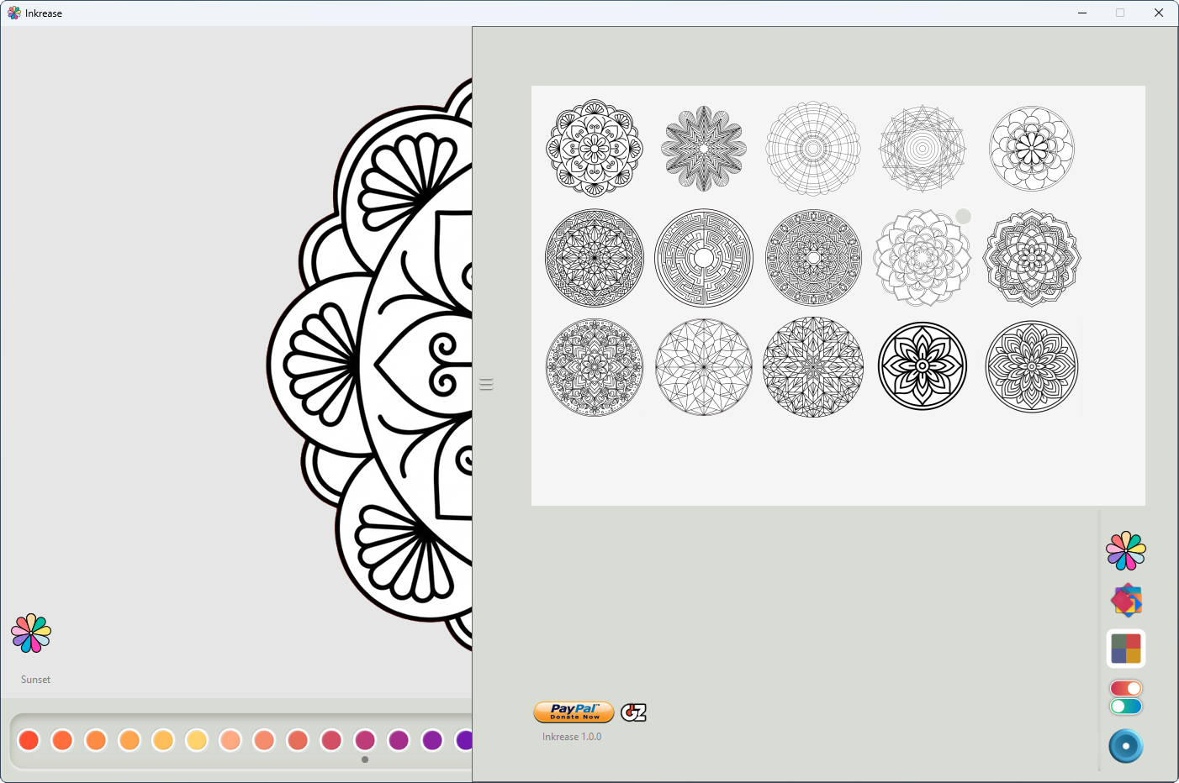Pick the light yellow color swatch

[197, 740]
